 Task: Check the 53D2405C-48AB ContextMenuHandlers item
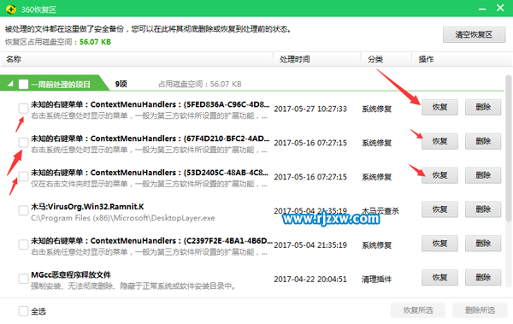(x=23, y=176)
